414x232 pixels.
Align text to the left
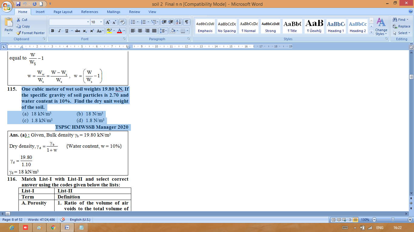pyautogui.click(x=133, y=31)
